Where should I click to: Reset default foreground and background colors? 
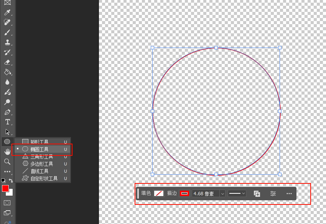point(3,180)
